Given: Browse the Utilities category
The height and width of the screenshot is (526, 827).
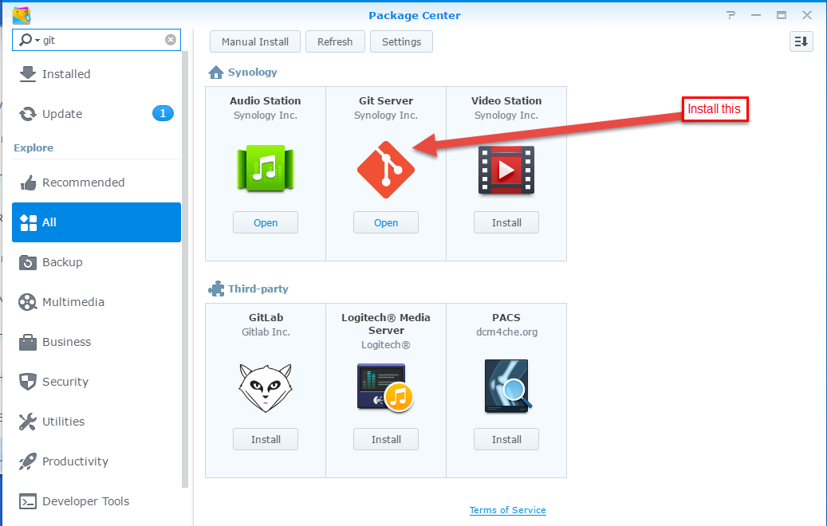Looking at the screenshot, I should tap(96, 422).
